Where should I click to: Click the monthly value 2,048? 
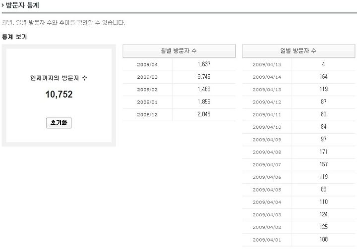[x=204, y=114]
